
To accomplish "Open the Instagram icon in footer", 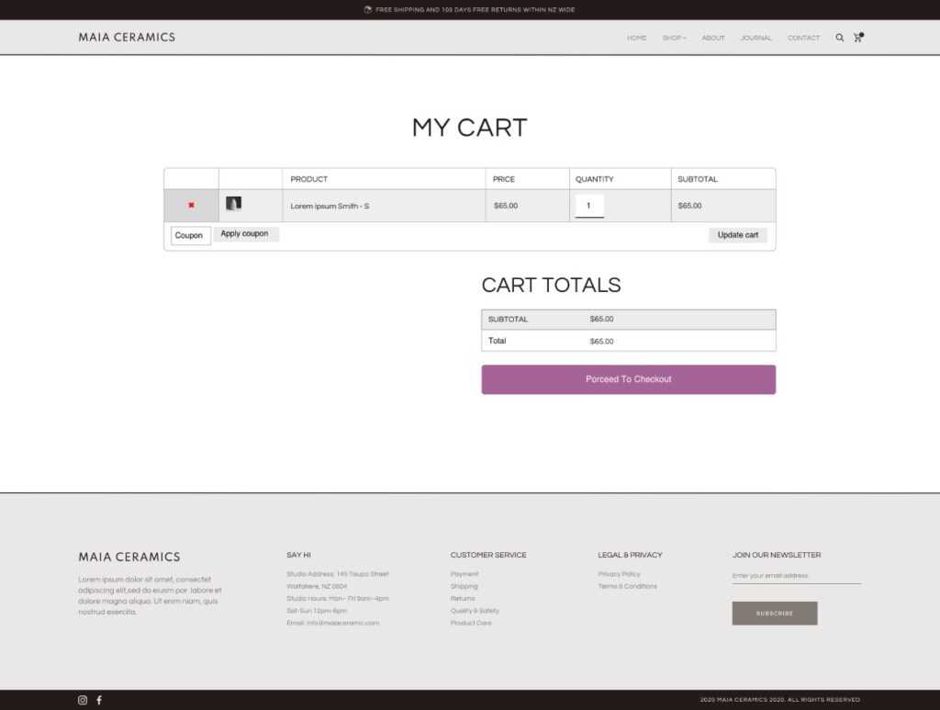I will (x=83, y=700).
